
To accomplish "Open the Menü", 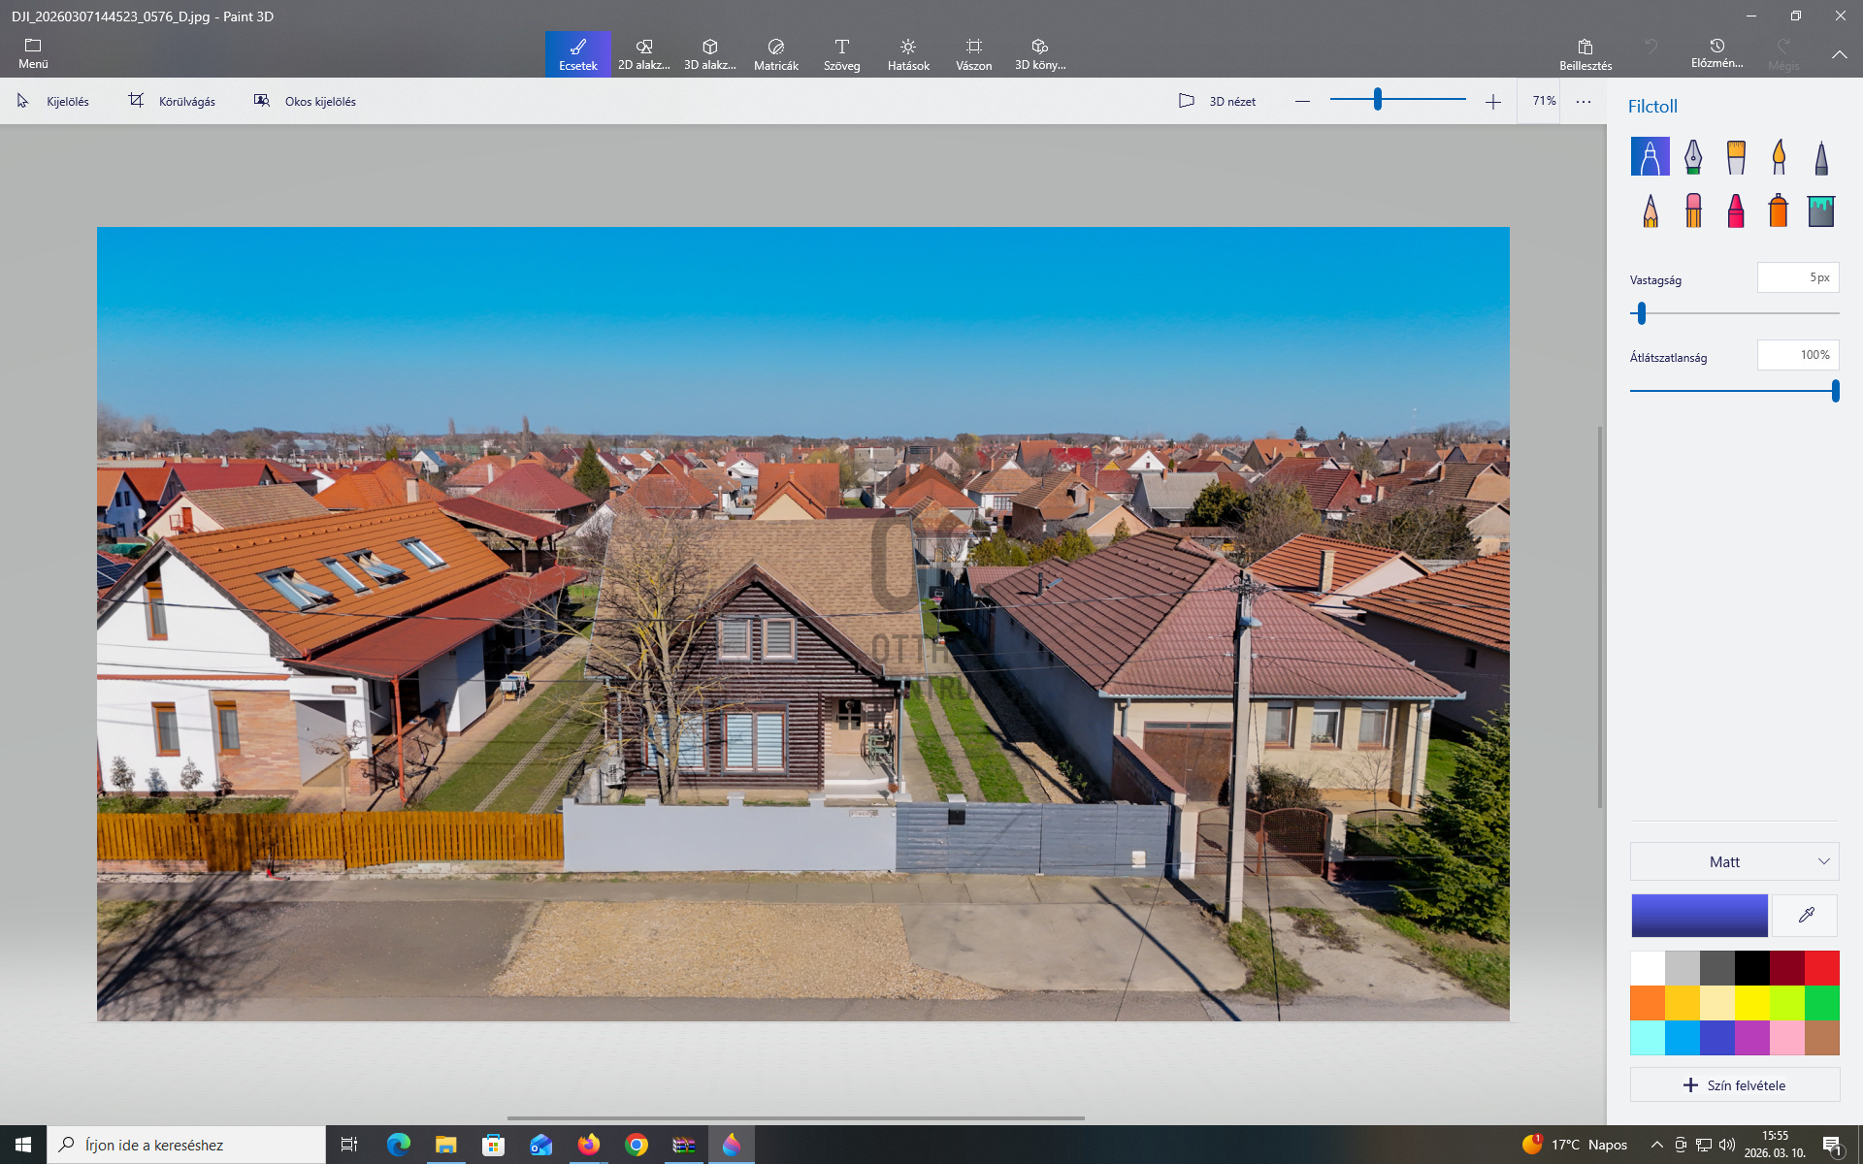I will (32, 53).
